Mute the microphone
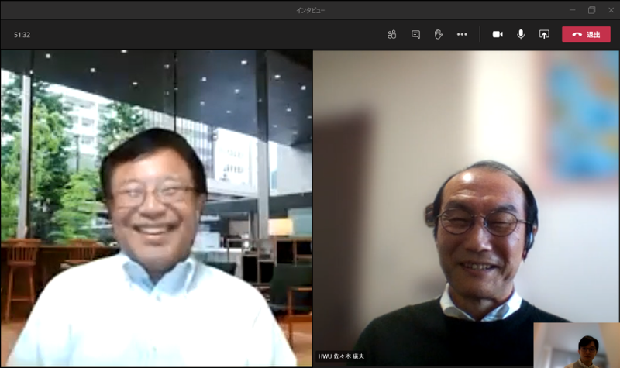This screenshot has height=368, width=620. (x=521, y=34)
